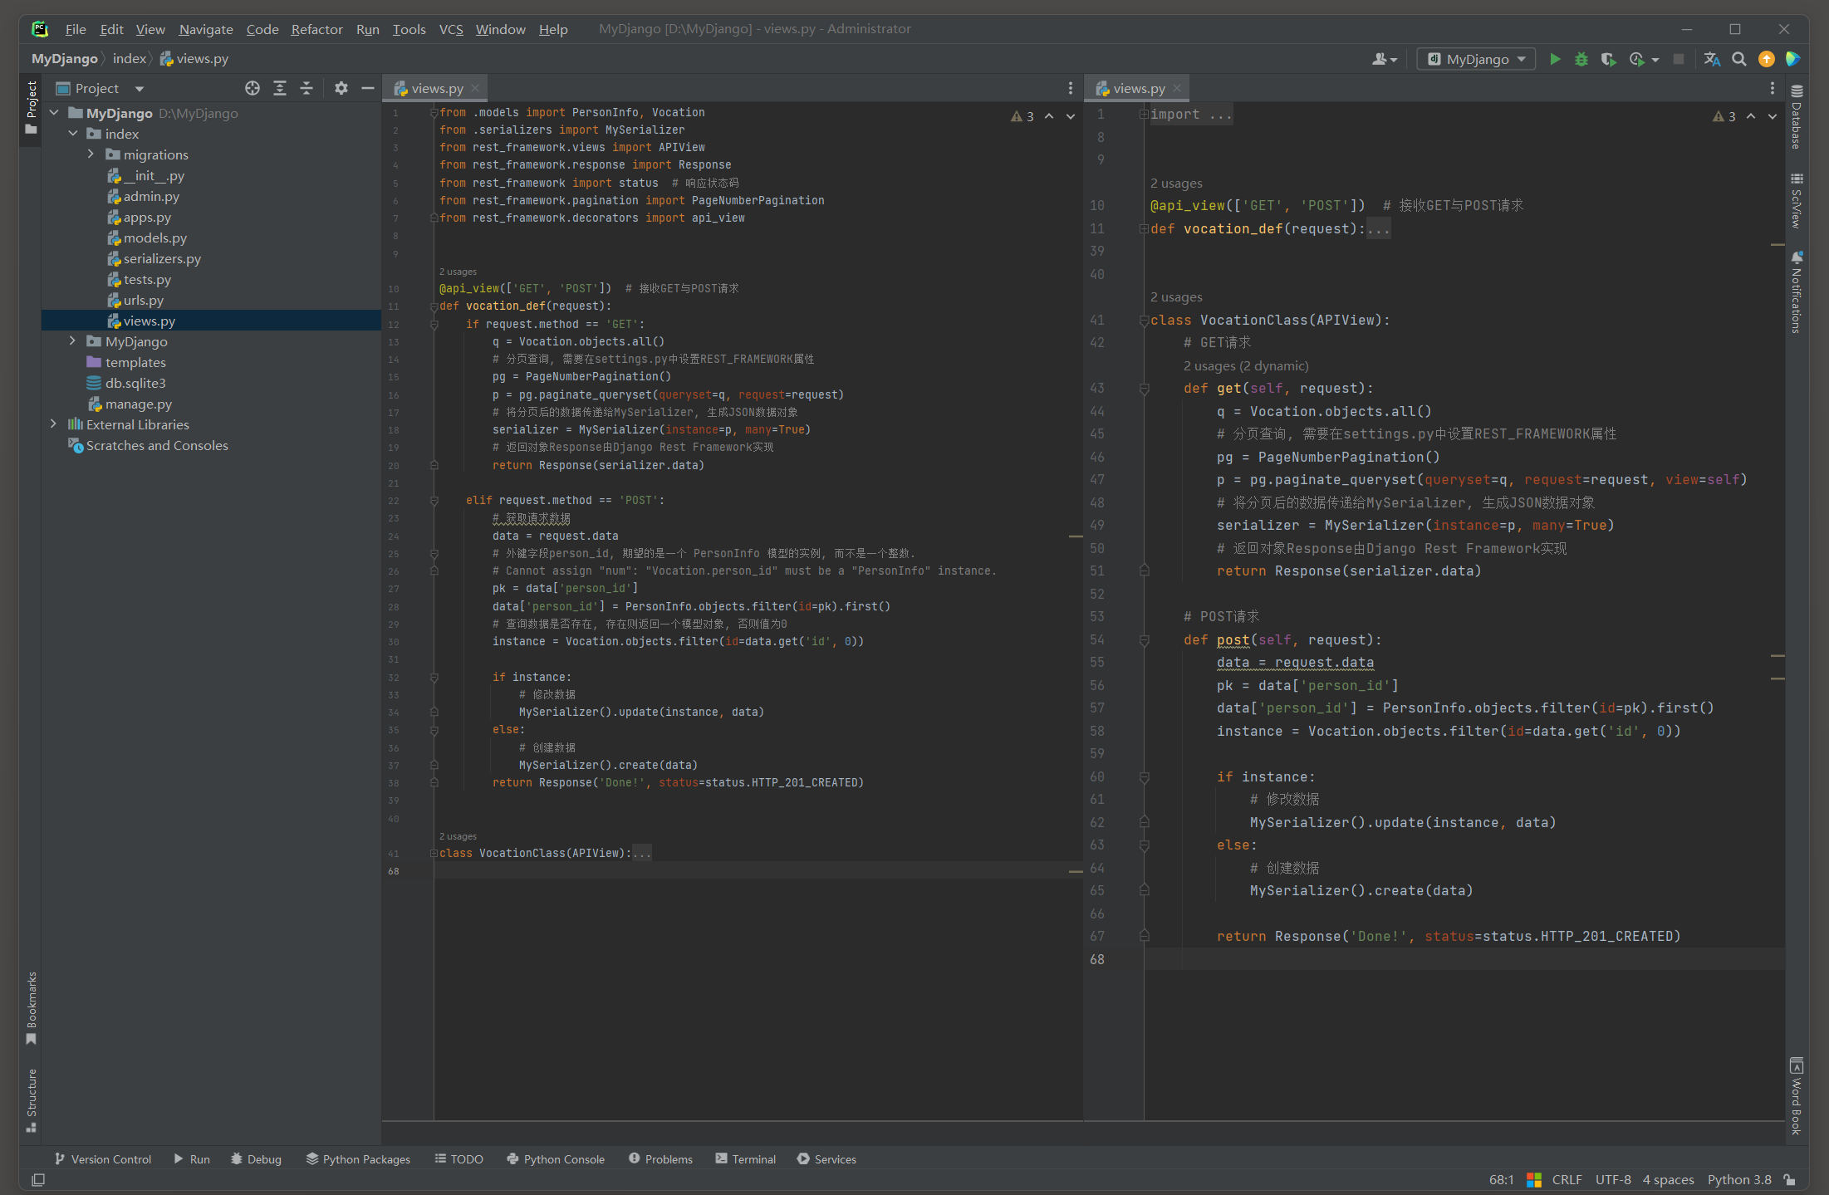Click the Translate icon in toolbar
This screenshot has height=1195, width=1829.
(x=1712, y=59)
